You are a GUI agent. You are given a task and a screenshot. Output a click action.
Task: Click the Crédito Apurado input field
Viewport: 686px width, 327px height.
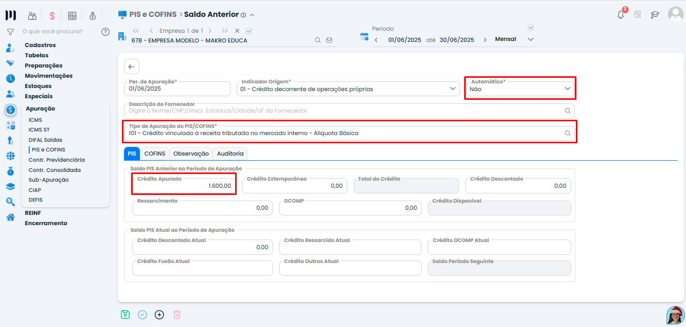click(184, 186)
